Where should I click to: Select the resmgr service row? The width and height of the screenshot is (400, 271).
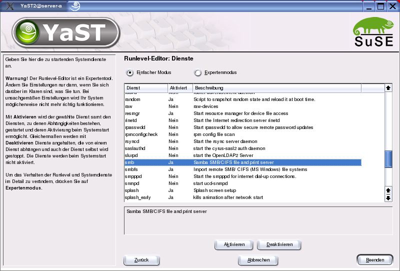243,113
